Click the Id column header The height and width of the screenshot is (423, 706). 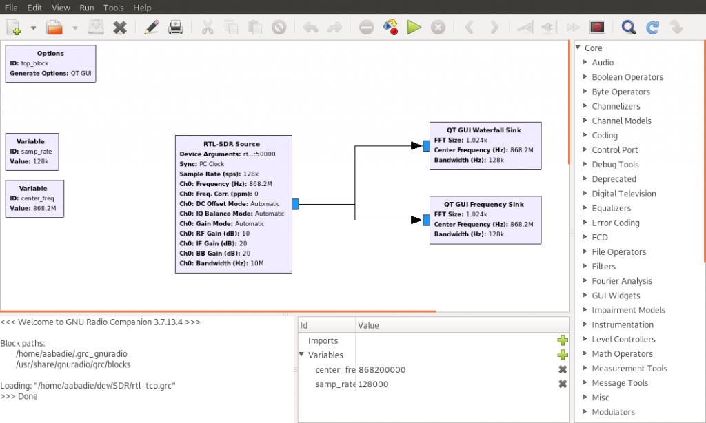tap(327, 325)
